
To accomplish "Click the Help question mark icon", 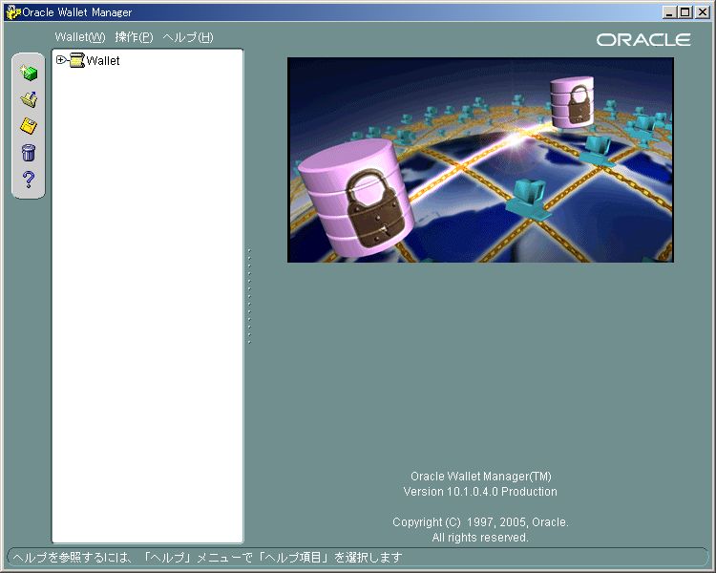I will point(29,180).
